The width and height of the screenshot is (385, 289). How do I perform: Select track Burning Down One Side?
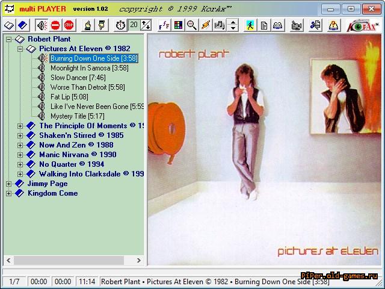pos(94,58)
